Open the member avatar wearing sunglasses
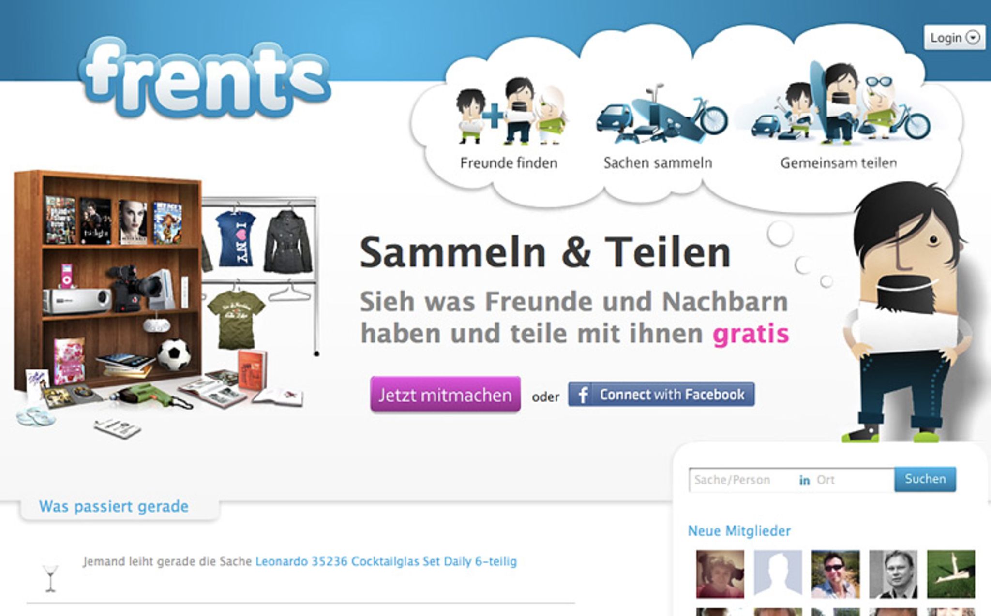The image size is (991, 616). pyautogui.click(x=835, y=574)
